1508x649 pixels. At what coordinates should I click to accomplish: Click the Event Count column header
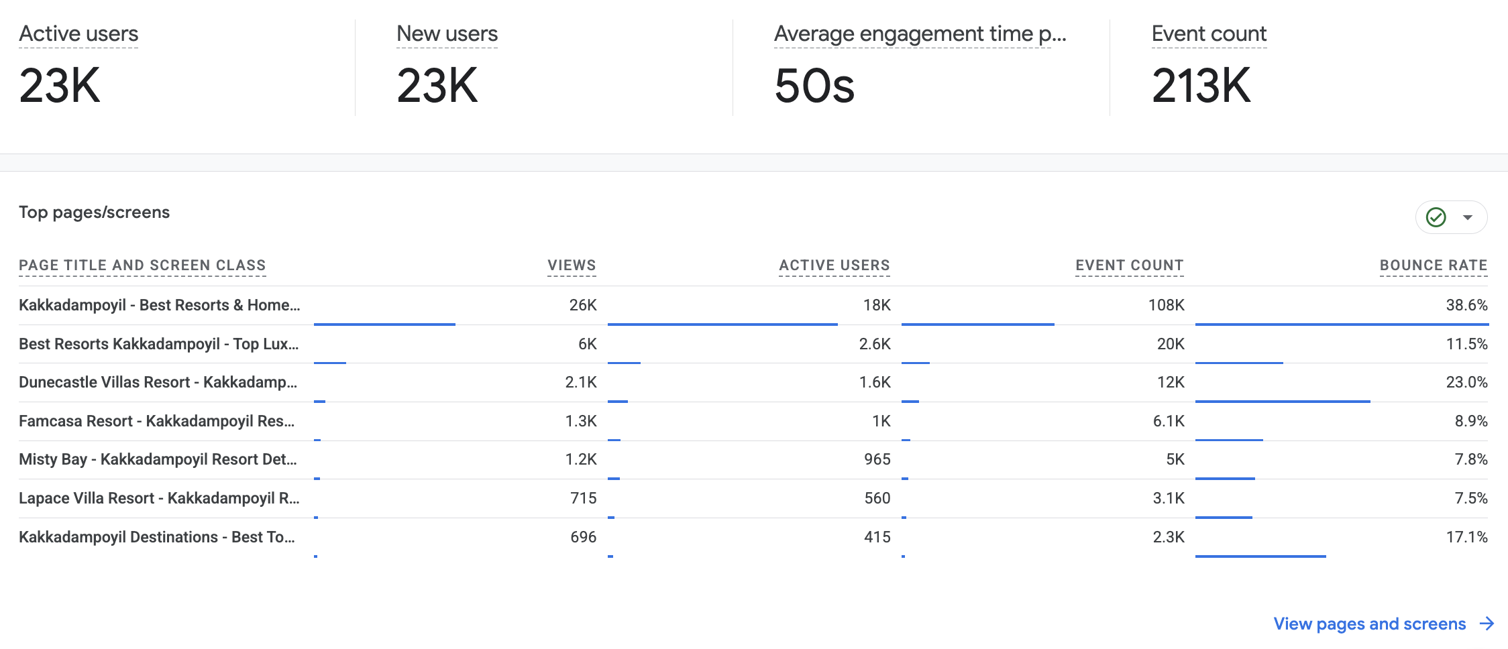[1130, 265]
